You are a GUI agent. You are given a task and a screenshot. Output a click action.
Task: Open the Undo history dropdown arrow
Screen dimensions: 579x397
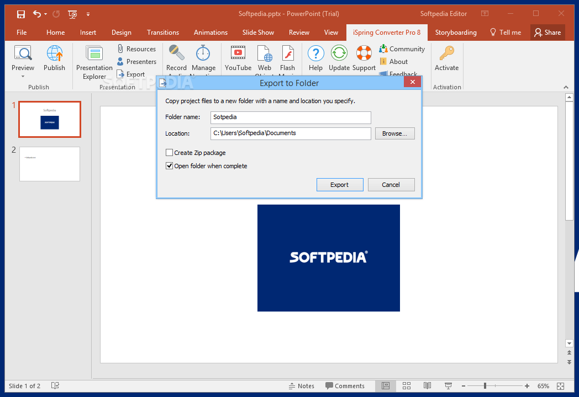[x=45, y=14]
